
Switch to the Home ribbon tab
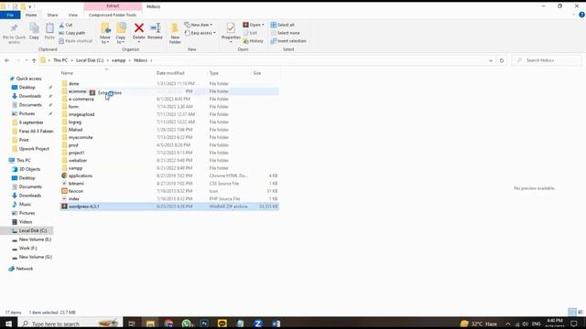click(31, 15)
